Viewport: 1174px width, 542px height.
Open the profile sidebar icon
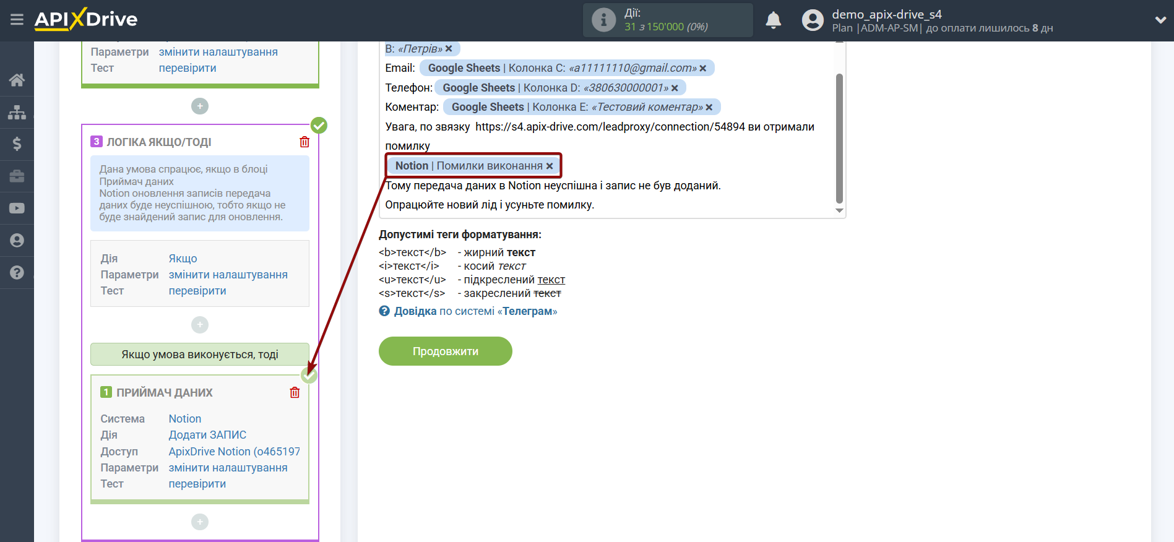[17, 241]
